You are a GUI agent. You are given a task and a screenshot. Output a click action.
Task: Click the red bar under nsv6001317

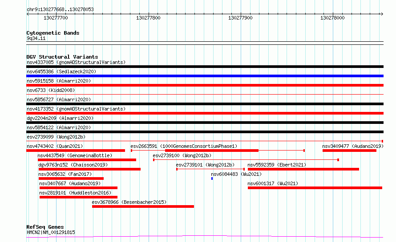tap(315, 188)
